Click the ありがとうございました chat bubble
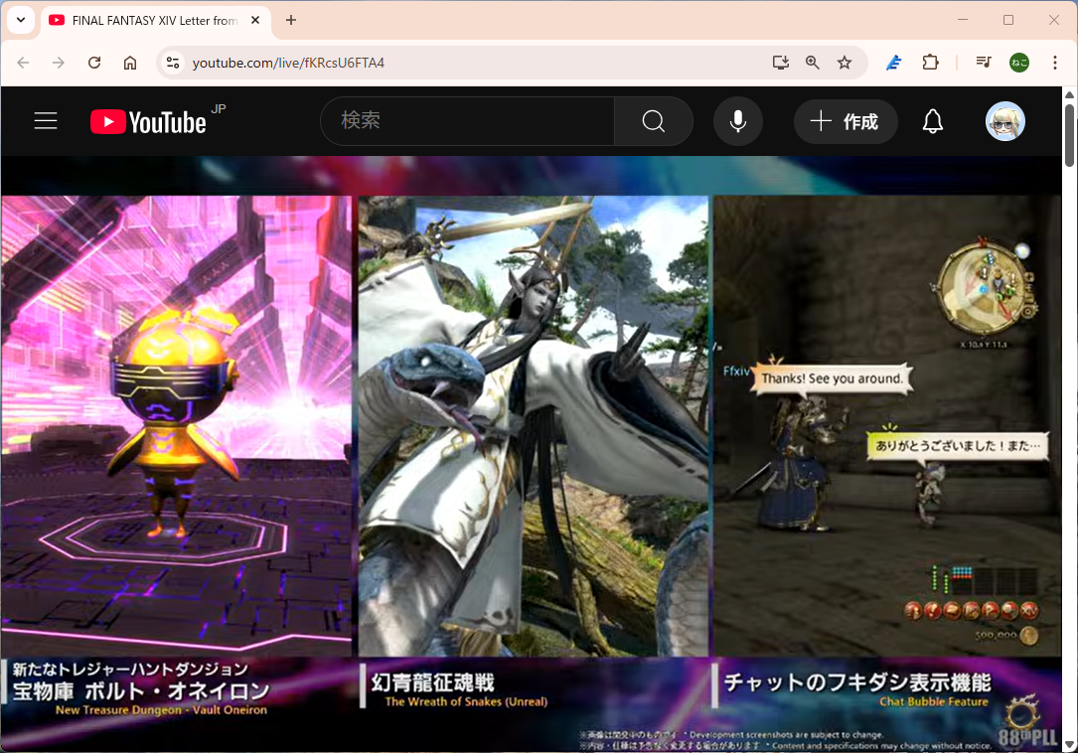Screen dimensions: 1078x753 (x=958, y=446)
